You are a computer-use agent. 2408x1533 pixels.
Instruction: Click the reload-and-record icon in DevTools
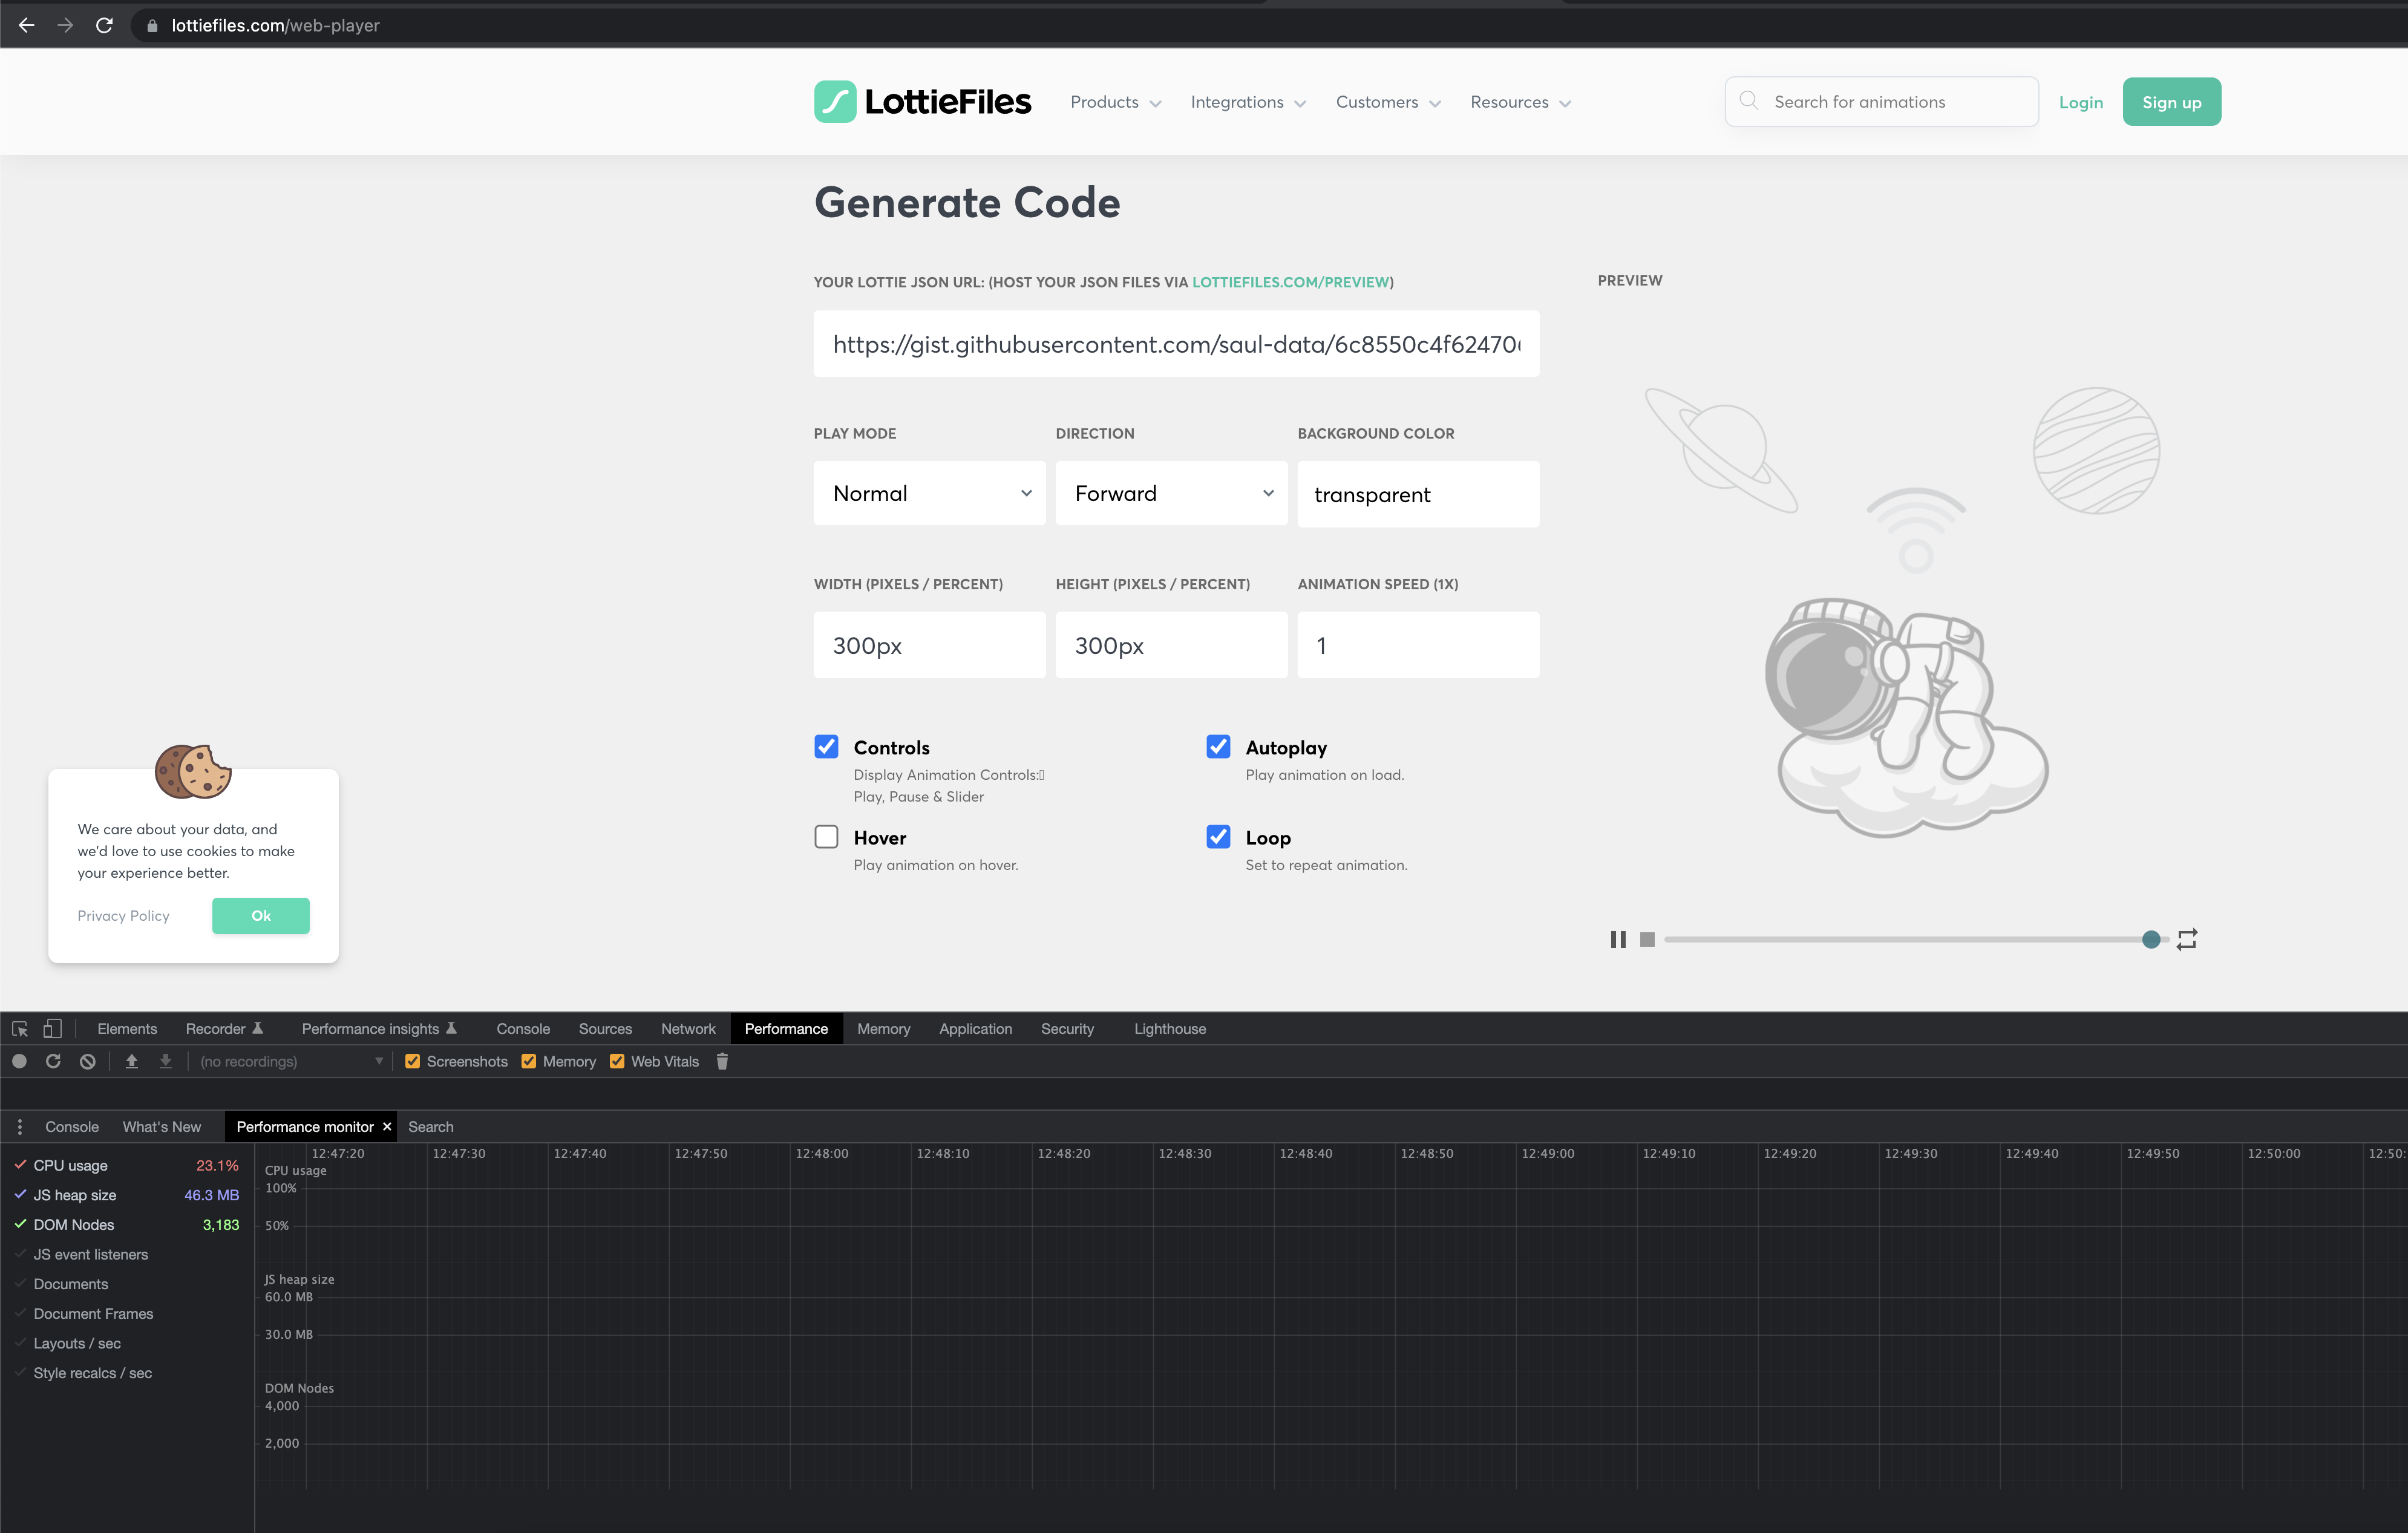point(53,1061)
